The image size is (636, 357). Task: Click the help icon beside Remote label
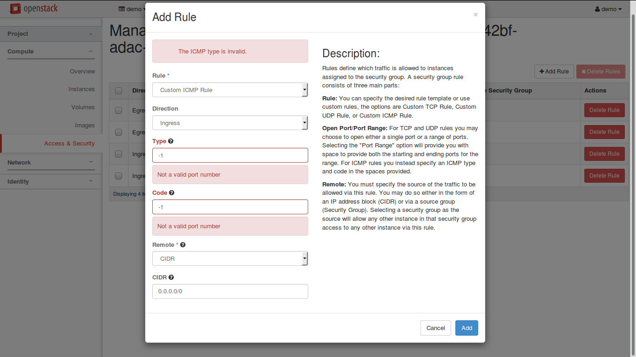(183, 245)
